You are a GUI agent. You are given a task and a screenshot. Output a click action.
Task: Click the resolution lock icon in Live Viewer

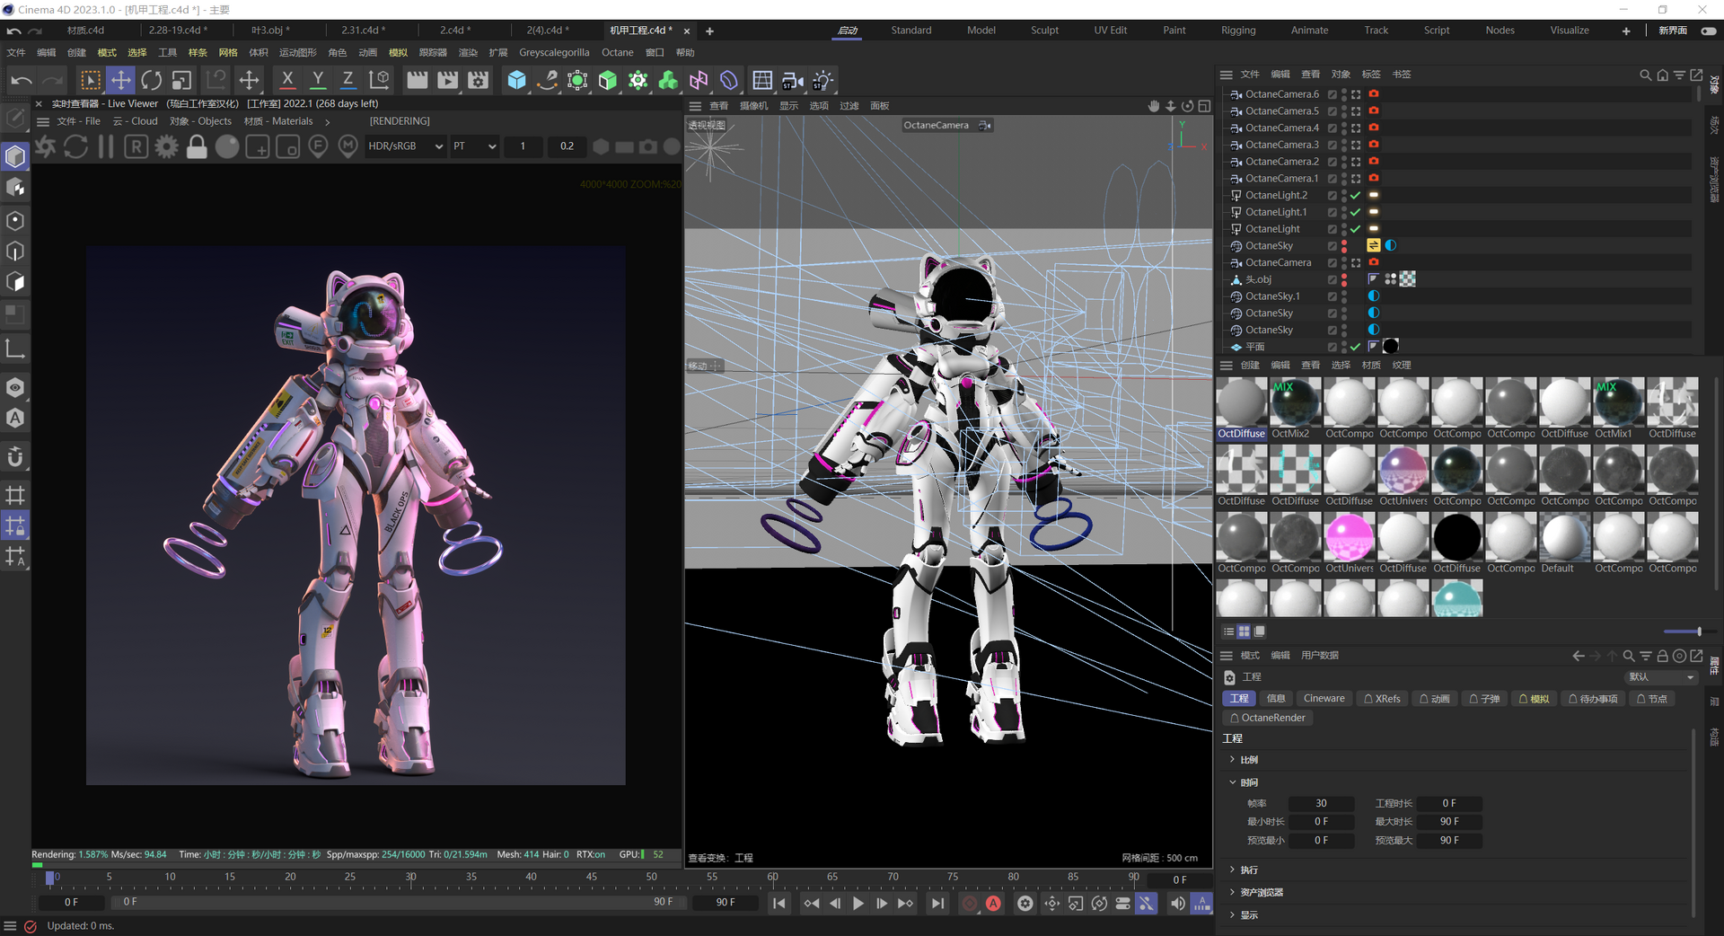197,146
